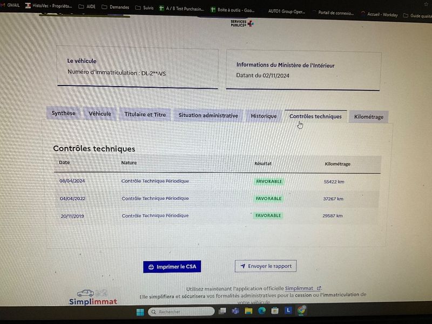Image resolution: width=432 pixels, height=324 pixels.
Task: Click the Datant du 02/11/2024 text
Action: pyautogui.click(x=262, y=76)
